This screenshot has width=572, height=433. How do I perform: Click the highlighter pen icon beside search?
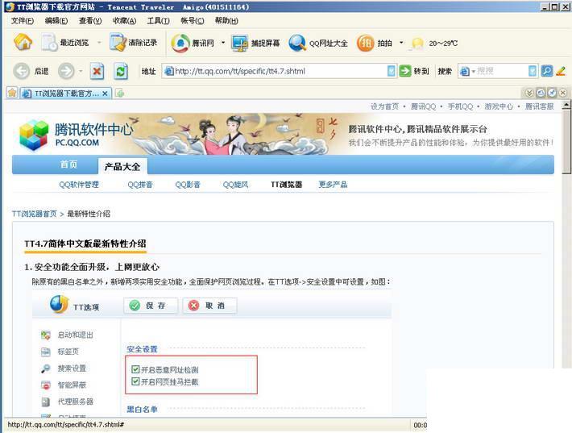[x=561, y=71]
